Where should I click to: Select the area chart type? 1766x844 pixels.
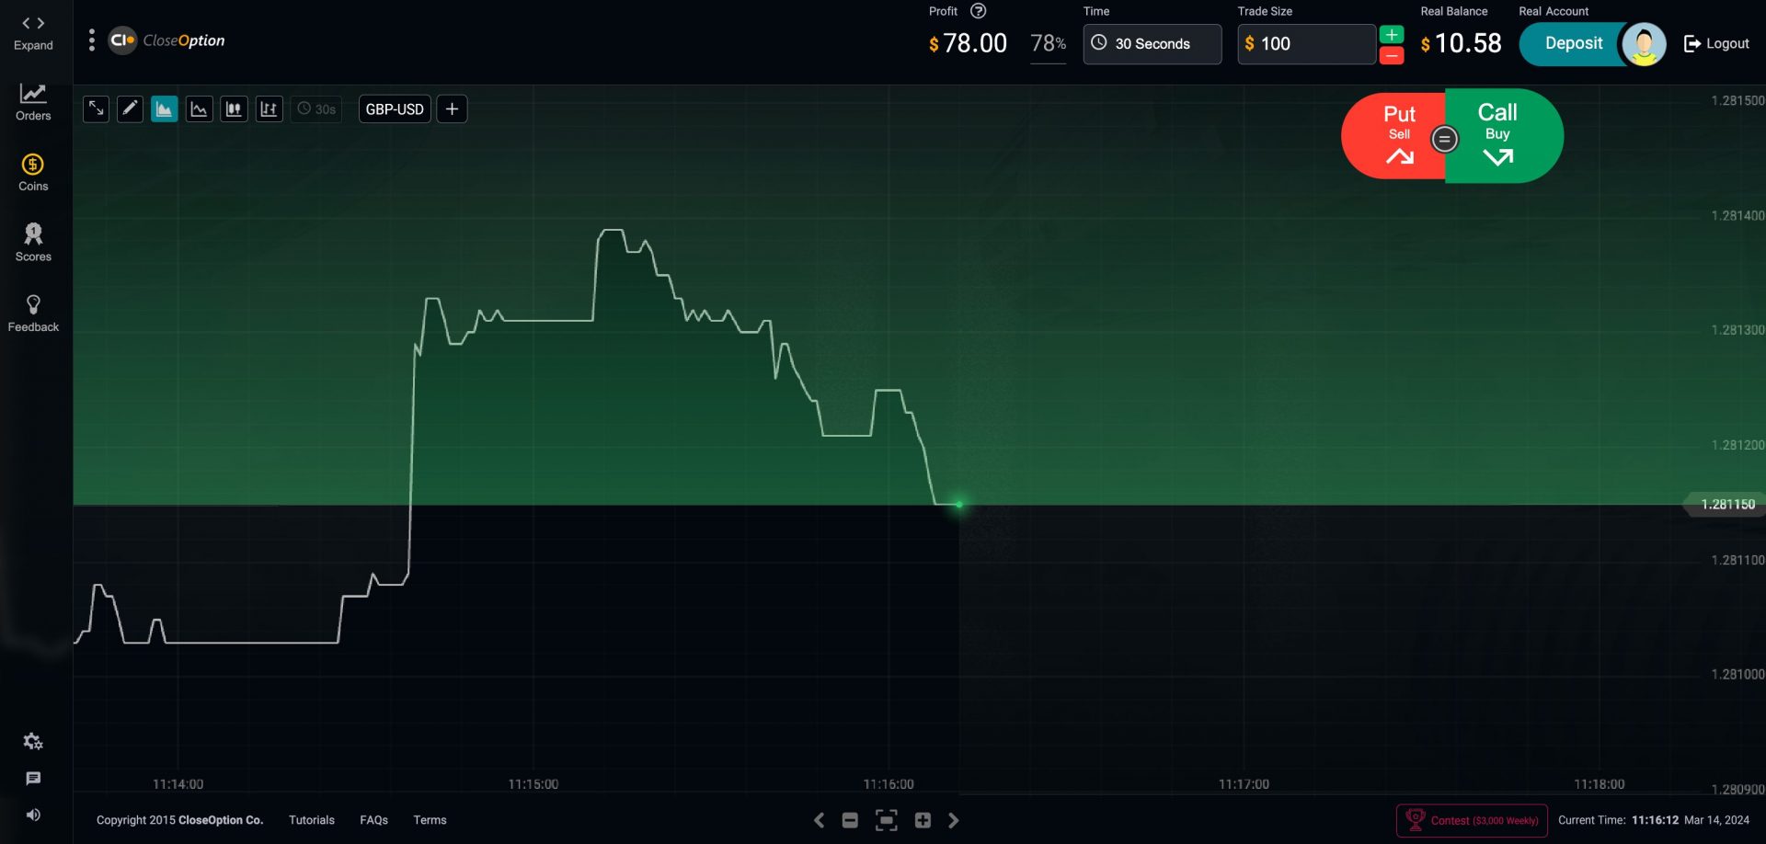coord(165,109)
